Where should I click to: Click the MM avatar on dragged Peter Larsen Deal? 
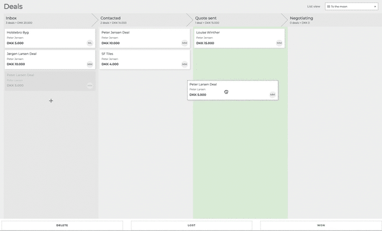pos(272,95)
